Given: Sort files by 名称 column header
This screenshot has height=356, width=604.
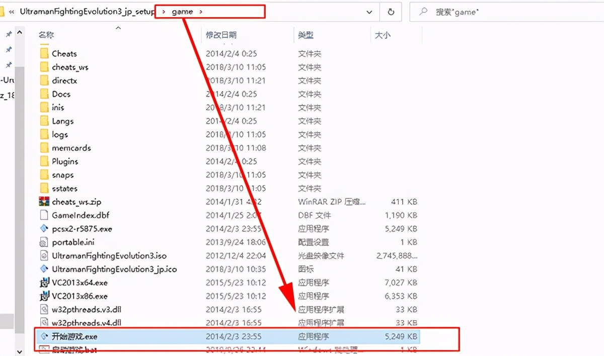Looking at the screenshot, I should (x=46, y=35).
